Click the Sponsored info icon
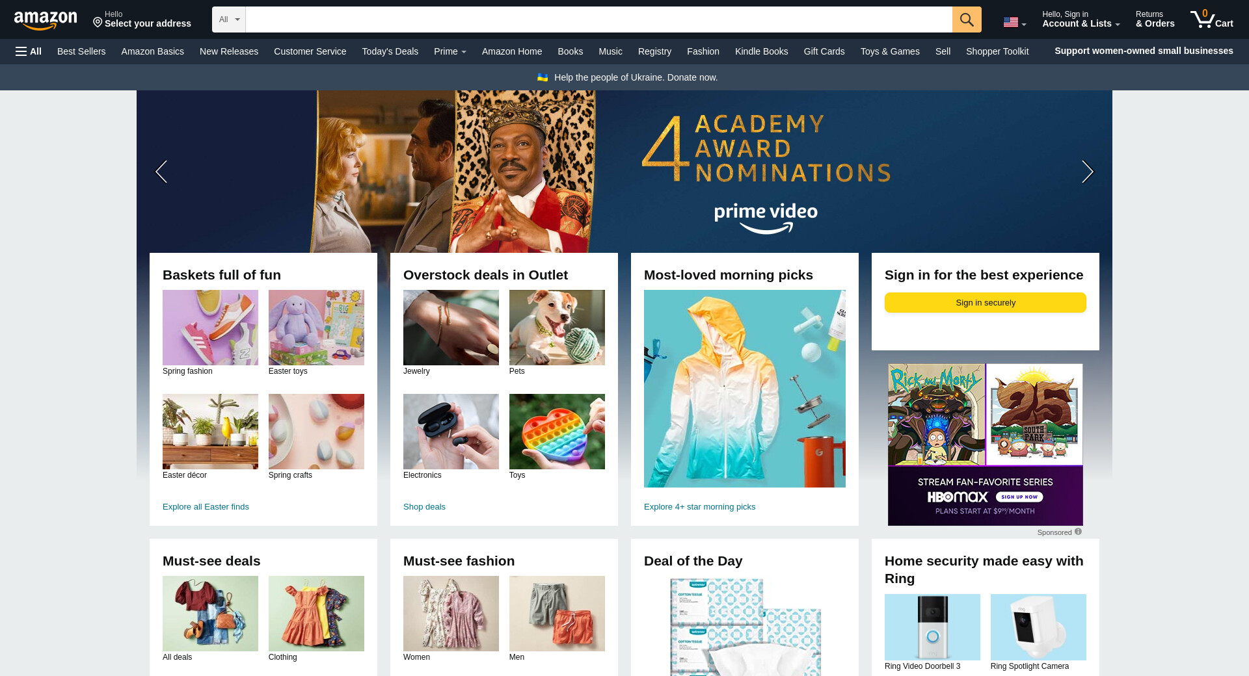Viewport: 1249px width, 676px height. tap(1078, 532)
